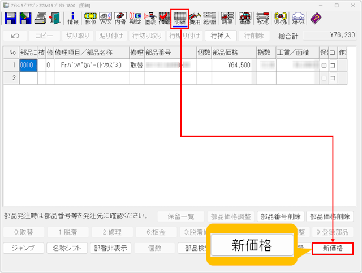Toggle the 保 checkbox in row 1

[324, 66]
